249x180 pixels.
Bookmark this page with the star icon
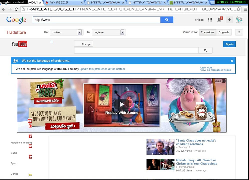click(x=238, y=9)
